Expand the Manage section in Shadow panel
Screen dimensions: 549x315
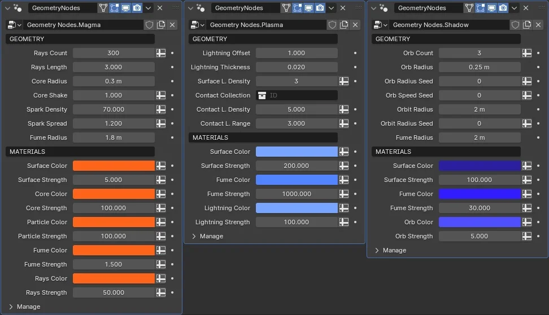(377, 250)
